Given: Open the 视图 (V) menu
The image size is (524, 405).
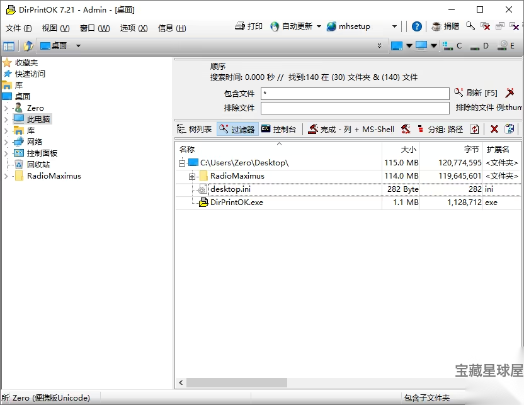Looking at the screenshot, I should point(55,28).
